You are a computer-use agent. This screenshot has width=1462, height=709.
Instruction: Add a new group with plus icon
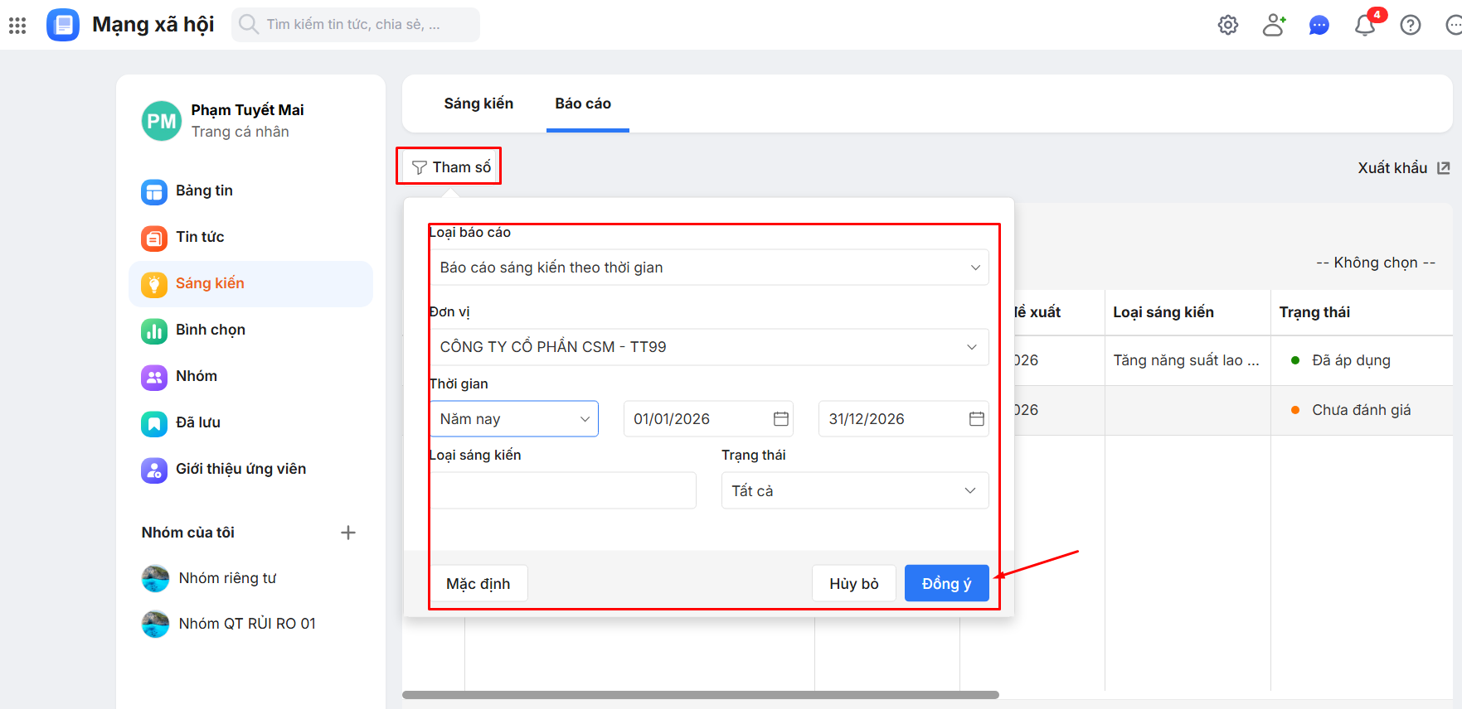point(348,533)
